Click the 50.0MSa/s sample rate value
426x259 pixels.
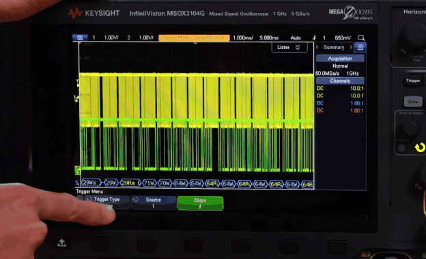point(327,74)
